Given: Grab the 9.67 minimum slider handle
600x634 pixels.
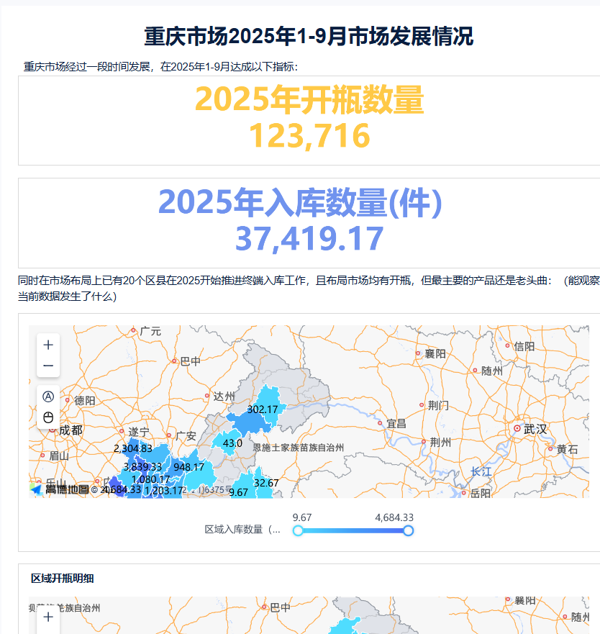Looking at the screenshot, I should click(298, 530).
